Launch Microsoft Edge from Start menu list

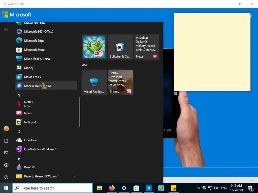coord(46,40)
